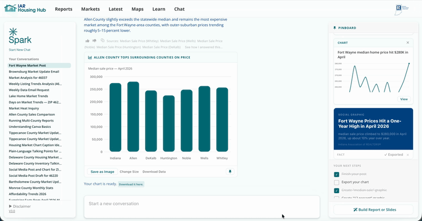
Task: Open the Markets menu
Action: [90, 9]
